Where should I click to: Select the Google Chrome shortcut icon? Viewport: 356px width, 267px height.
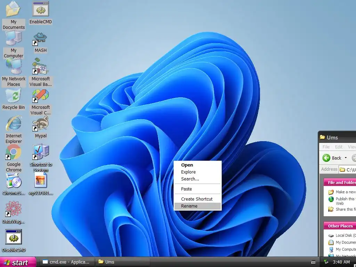pyautogui.click(x=14, y=158)
